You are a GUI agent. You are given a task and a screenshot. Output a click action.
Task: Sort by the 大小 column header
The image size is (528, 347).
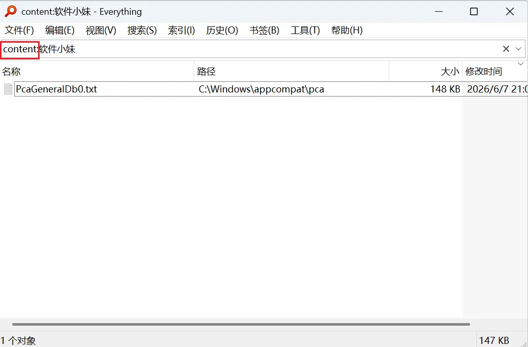426,71
